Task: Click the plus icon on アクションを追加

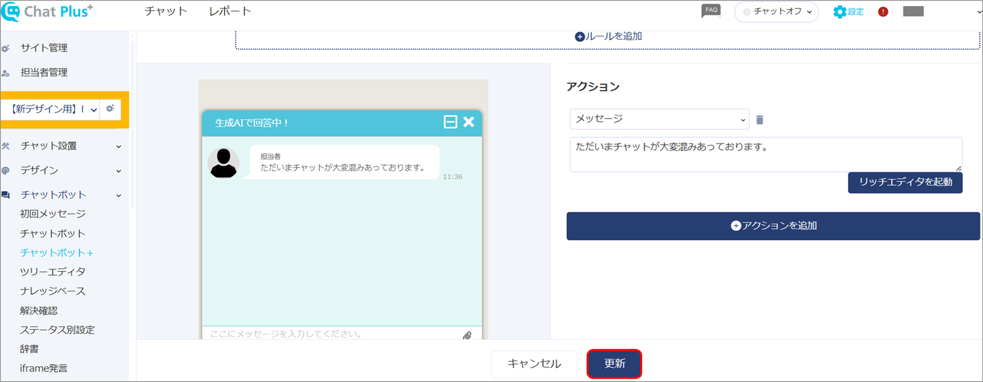Action: (736, 226)
